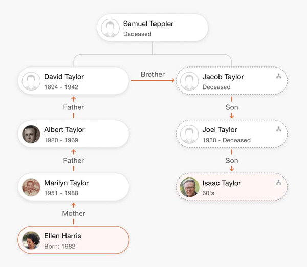Click Samuel Teppler's placeholder avatar
The height and width of the screenshot is (267, 307).
click(x=110, y=28)
